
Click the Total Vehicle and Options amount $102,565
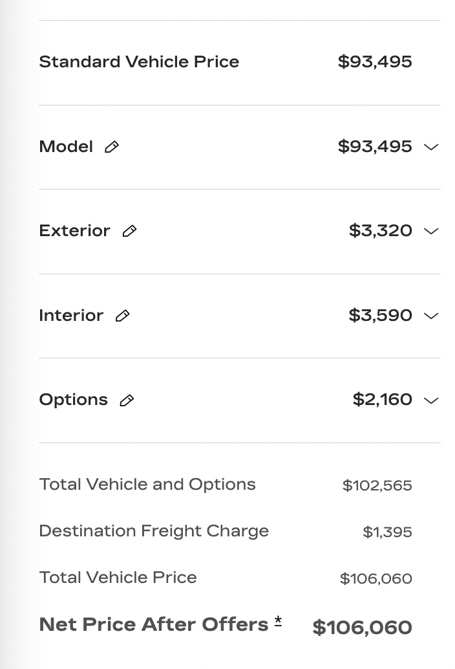[x=377, y=485]
